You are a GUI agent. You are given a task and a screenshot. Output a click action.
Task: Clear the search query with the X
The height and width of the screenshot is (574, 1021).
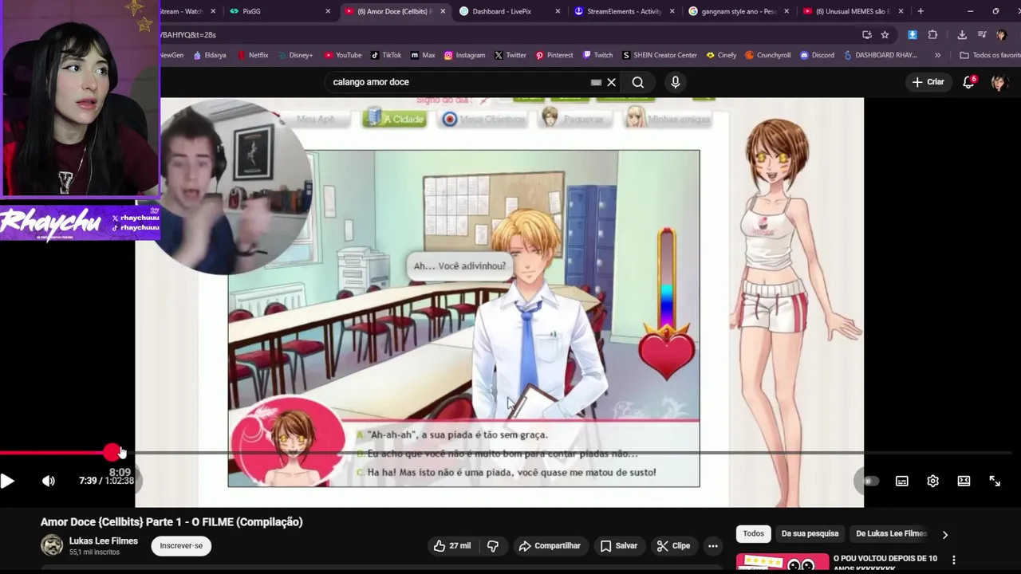point(612,82)
